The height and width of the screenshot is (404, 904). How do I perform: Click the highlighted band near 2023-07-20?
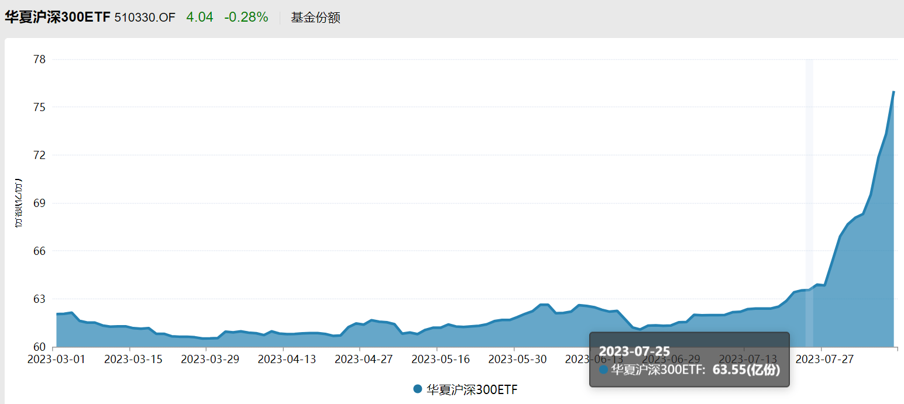click(810, 205)
